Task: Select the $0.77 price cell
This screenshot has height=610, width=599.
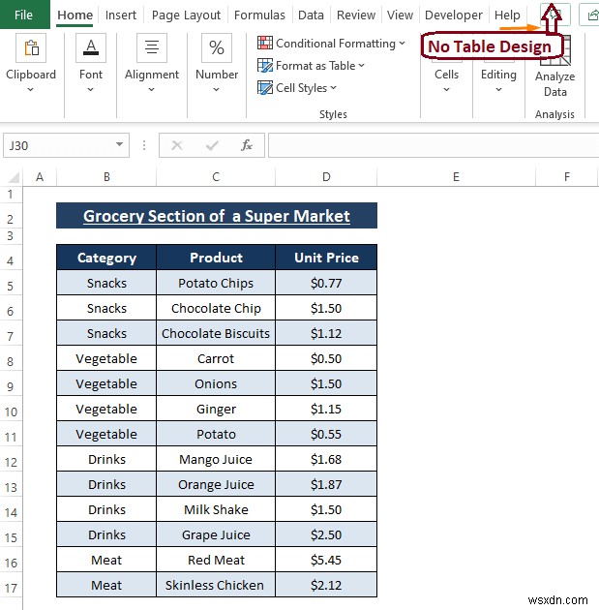Action: [x=326, y=283]
